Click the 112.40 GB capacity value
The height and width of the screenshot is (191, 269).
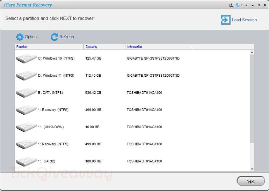pyautogui.click(x=93, y=76)
